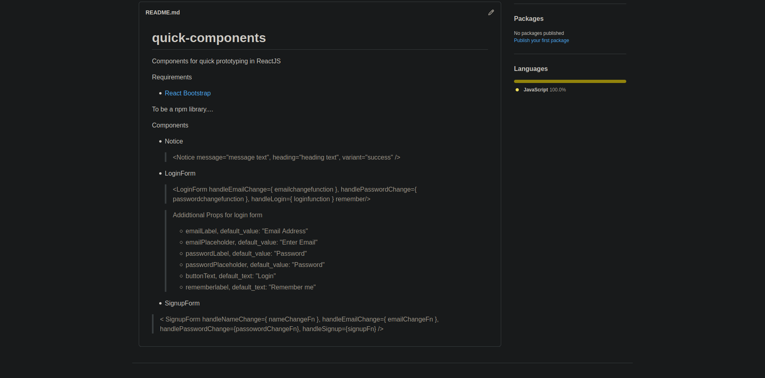
Task: Click Publish your first package link
Action: point(541,40)
